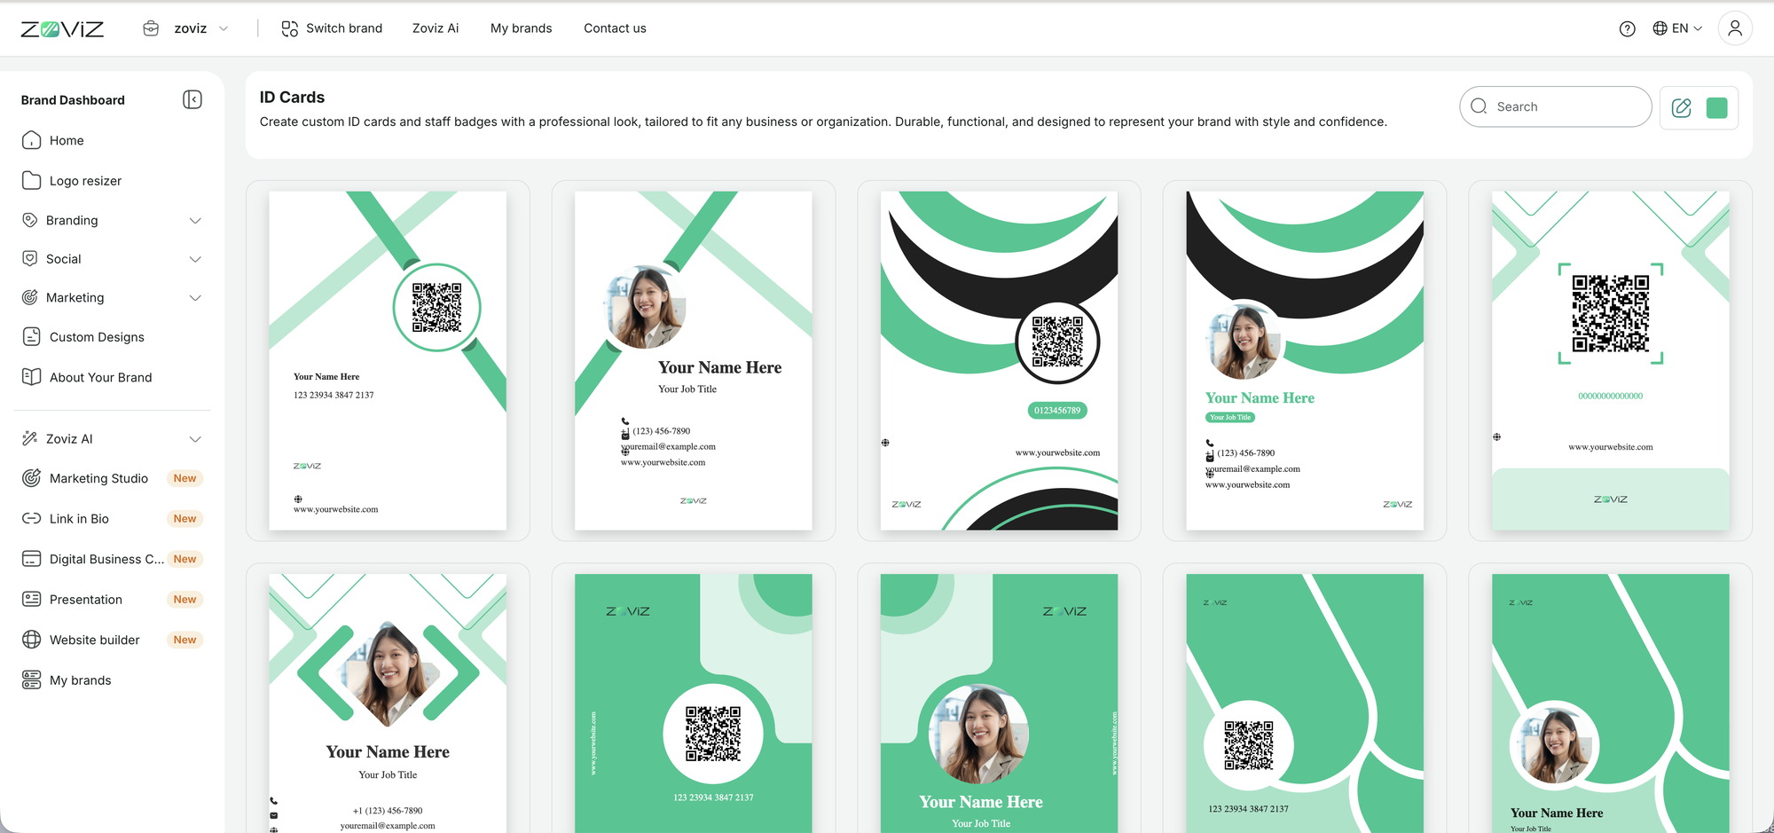1774x833 pixels.
Task: Click the Social shield icon
Action: (x=29, y=258)
